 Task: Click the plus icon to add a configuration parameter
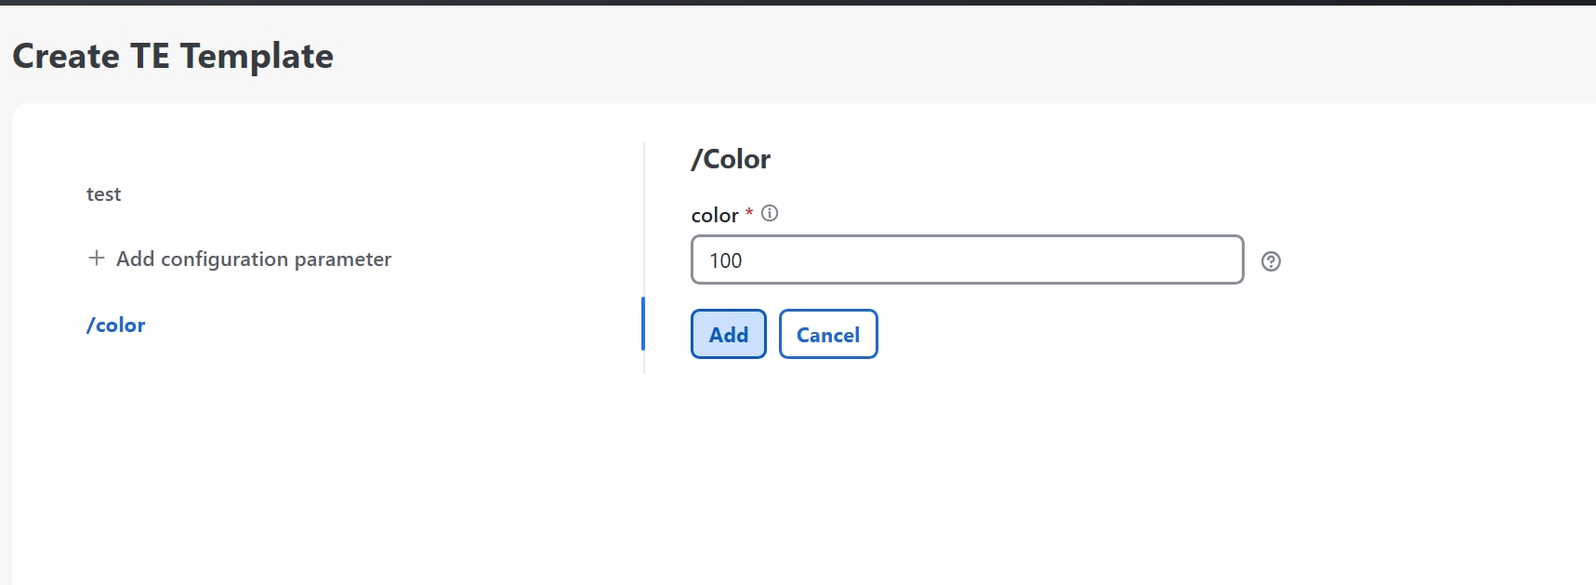click(96, 259)
